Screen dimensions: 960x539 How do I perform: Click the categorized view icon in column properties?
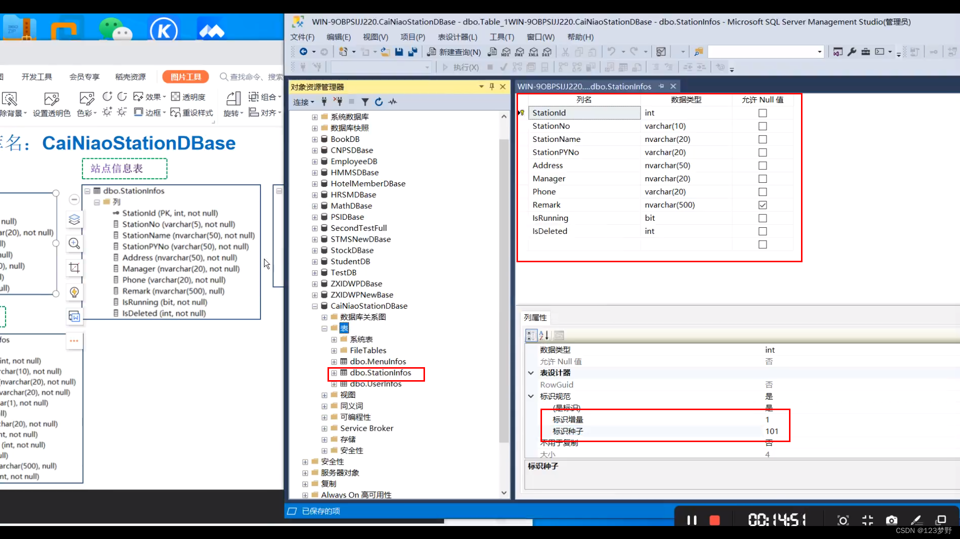pos(531,336)
